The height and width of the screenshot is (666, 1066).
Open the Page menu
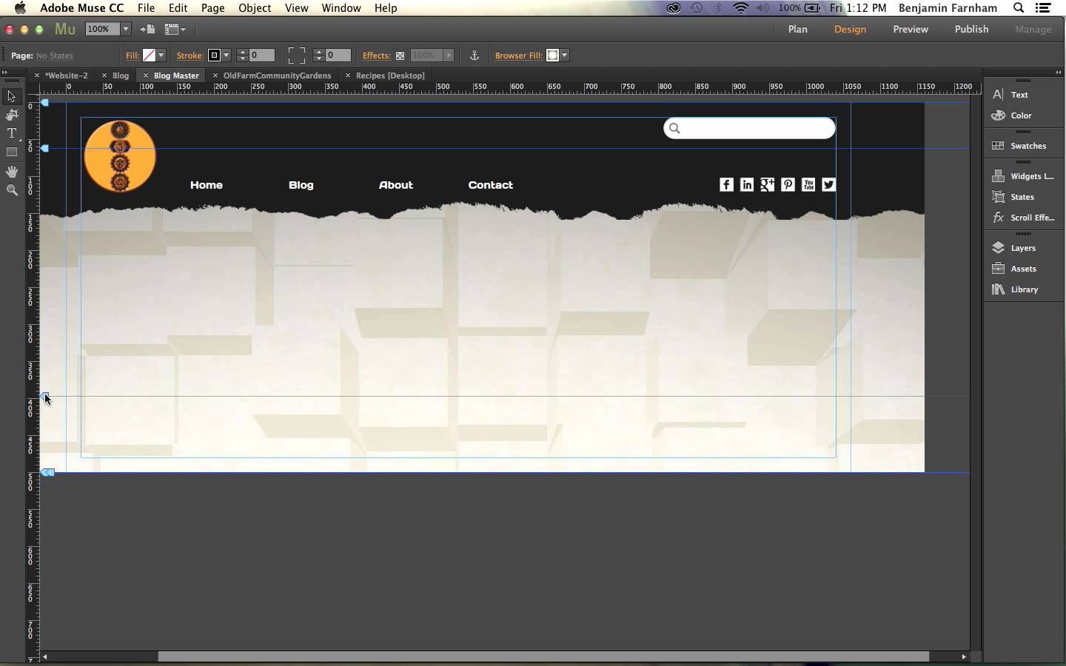tap(213, 8)
